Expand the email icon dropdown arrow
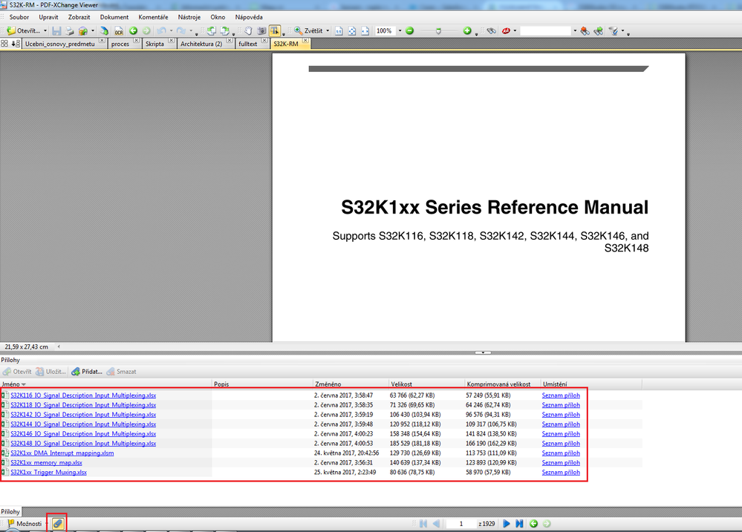 coord(93,30)
